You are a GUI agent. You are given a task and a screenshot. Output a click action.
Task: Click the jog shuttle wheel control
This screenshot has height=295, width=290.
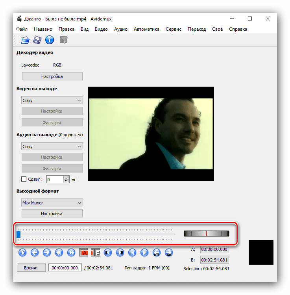(206, 234)
